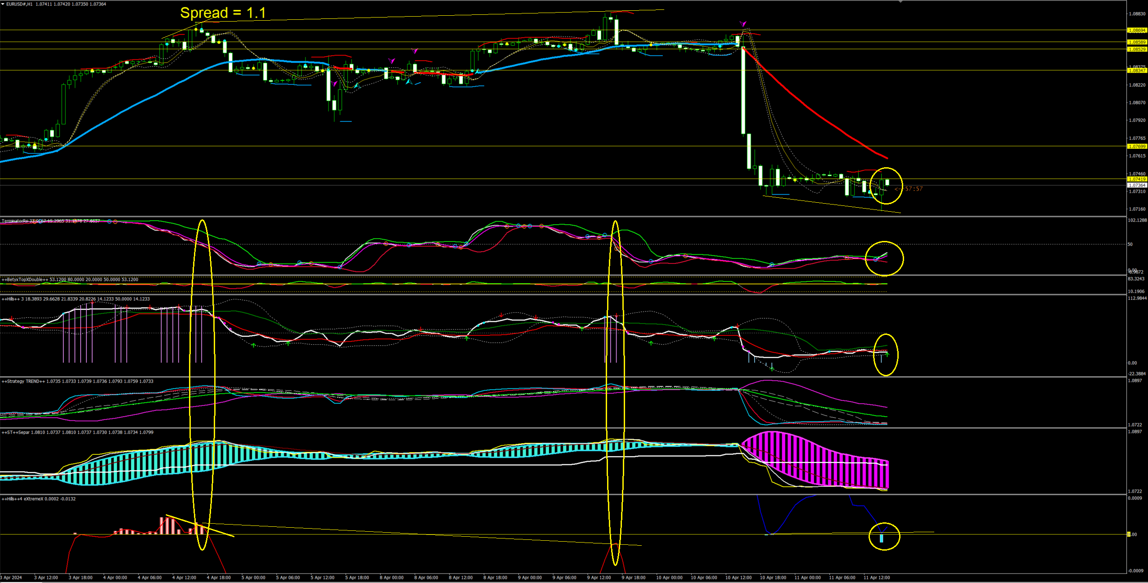Select the yellow 1.08694 price level tag
The image size is (1148, 583).
point(1136,31)
